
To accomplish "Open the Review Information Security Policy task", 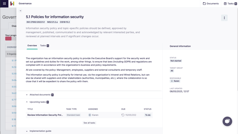I will coord(45,115).
